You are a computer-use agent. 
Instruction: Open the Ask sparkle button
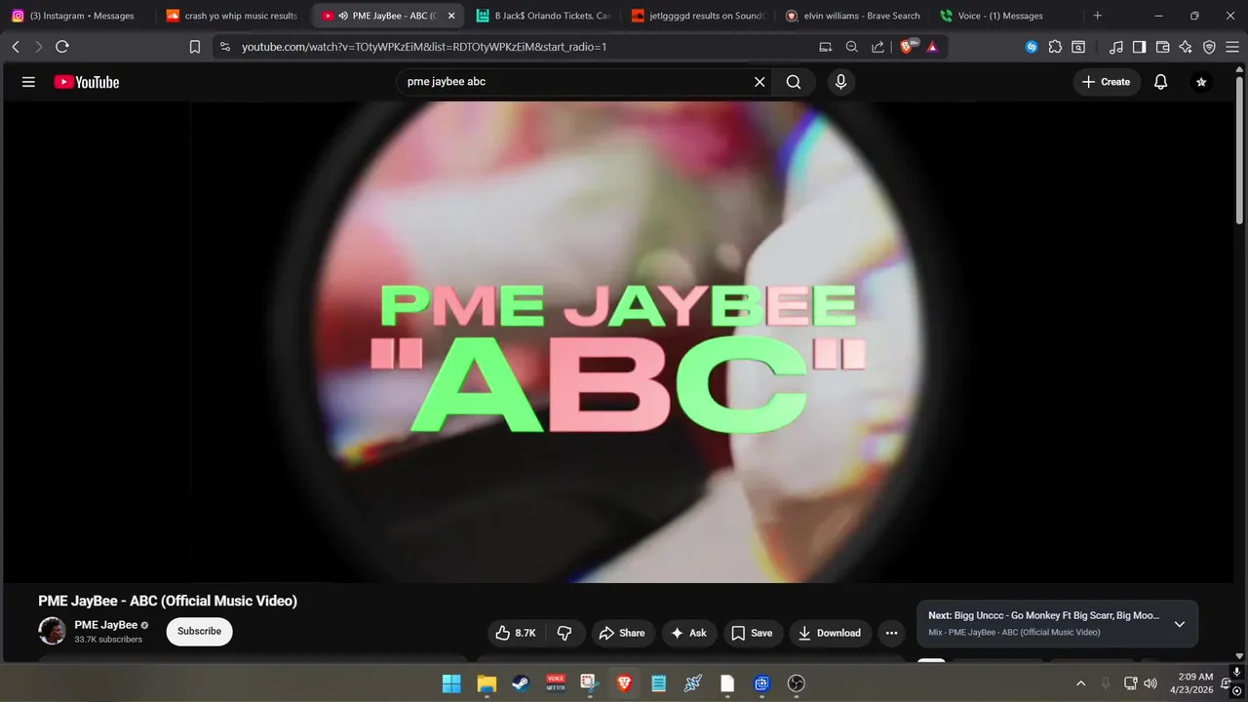689,633
